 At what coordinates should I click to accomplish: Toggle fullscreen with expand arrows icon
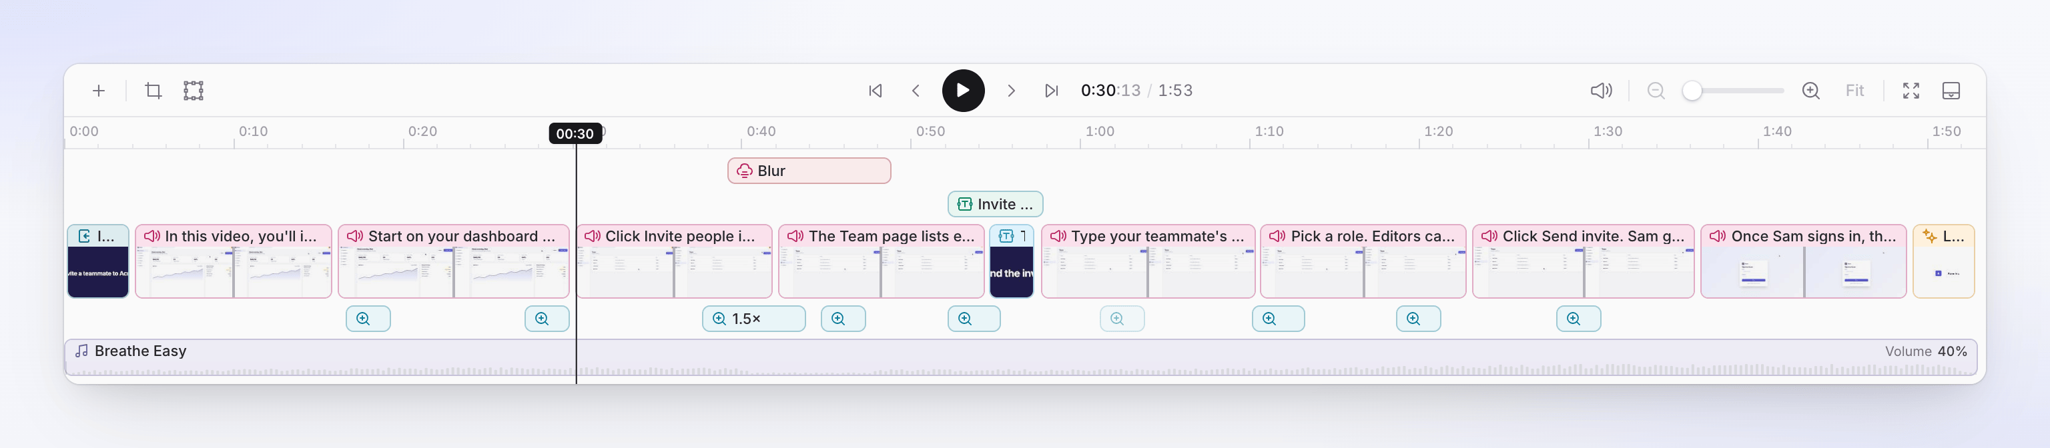click(x=1911, y=91)
